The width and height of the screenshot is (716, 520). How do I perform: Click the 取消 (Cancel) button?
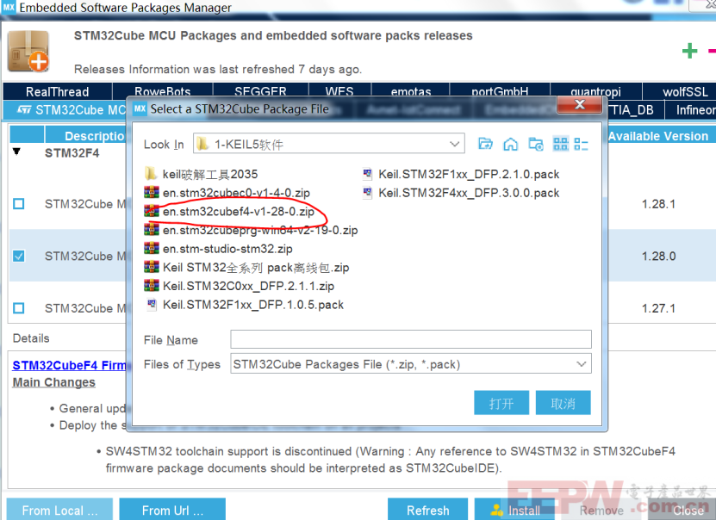(x=563, y=403)
